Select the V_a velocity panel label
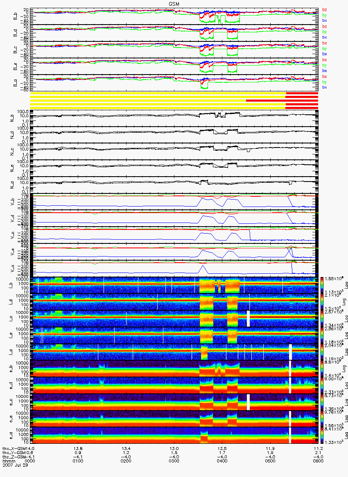Image resolution: width=348 pixels, height=477 pixels. click(13, 268)
